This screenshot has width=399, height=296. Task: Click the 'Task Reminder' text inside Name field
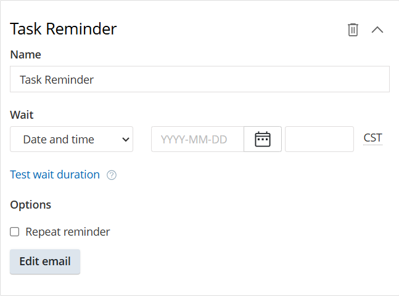[x=57, y=79]
